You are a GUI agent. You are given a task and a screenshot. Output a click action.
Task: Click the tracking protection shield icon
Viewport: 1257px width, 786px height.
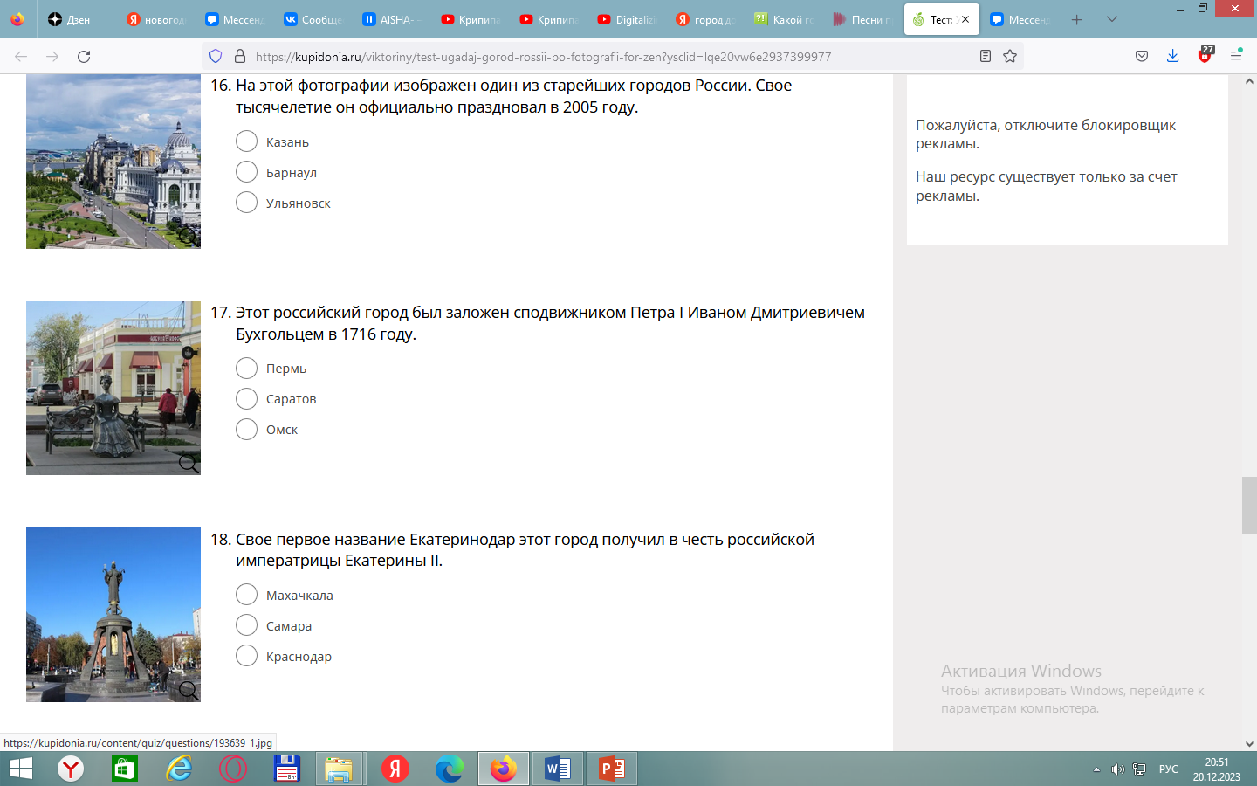216,57
